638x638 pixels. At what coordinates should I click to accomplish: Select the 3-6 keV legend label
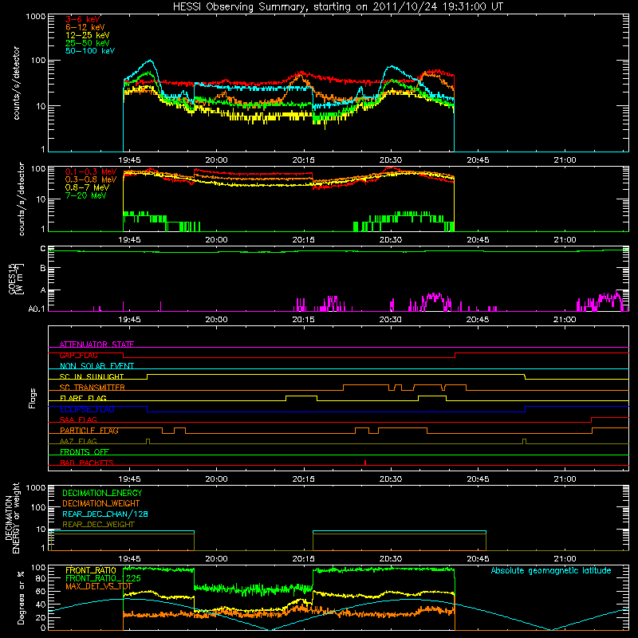83,19
